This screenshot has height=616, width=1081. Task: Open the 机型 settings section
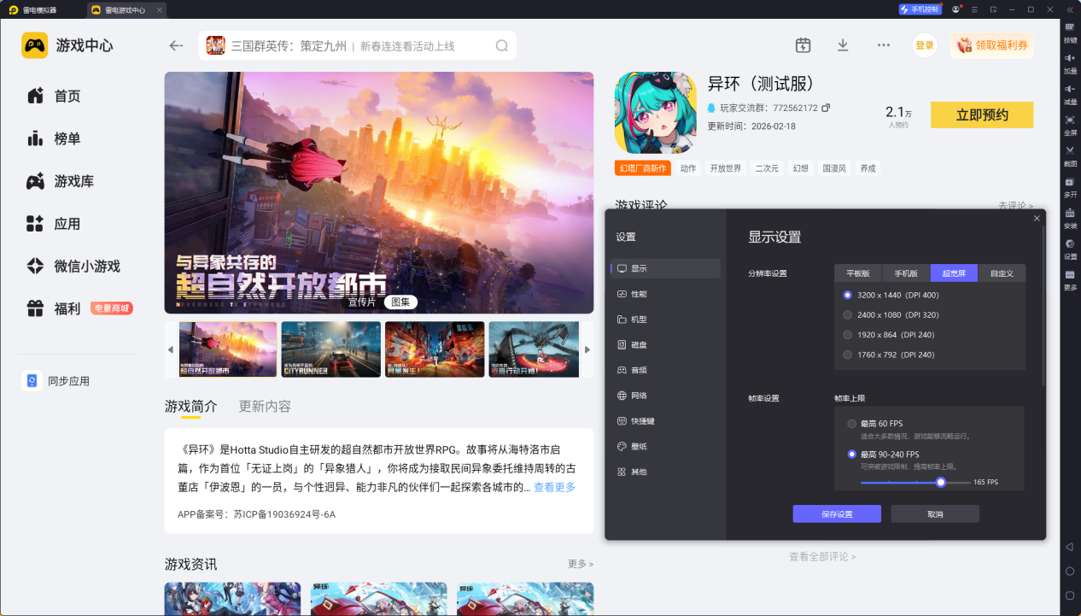(x=665, y=320)
